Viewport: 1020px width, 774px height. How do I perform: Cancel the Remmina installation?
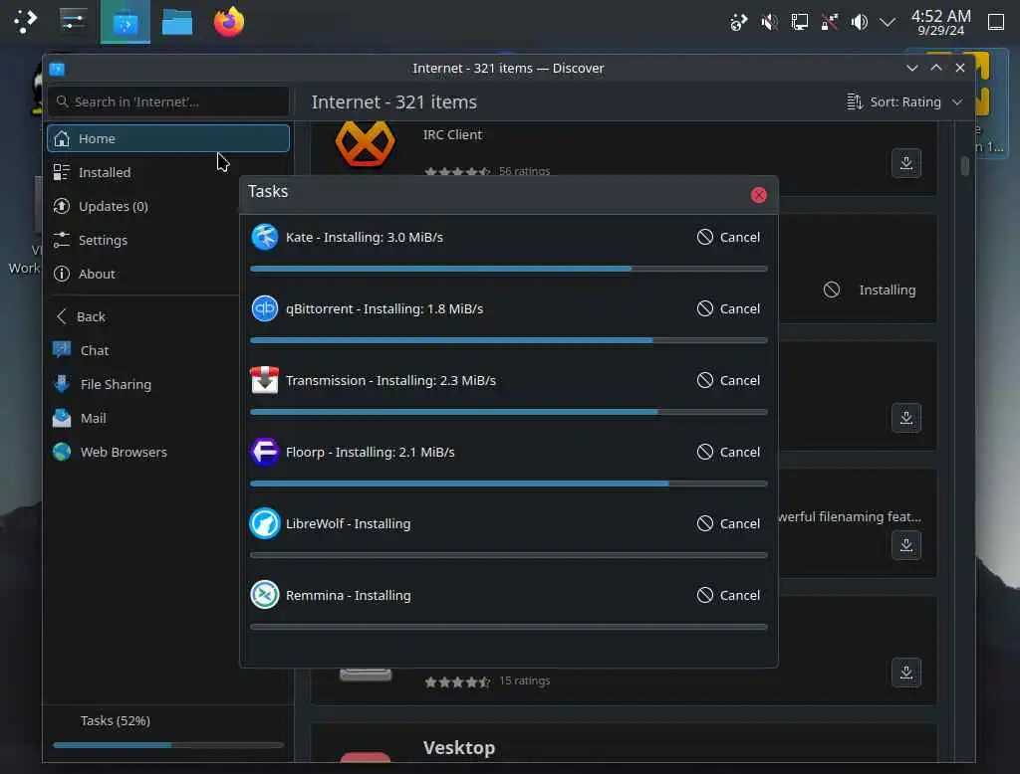728,595
